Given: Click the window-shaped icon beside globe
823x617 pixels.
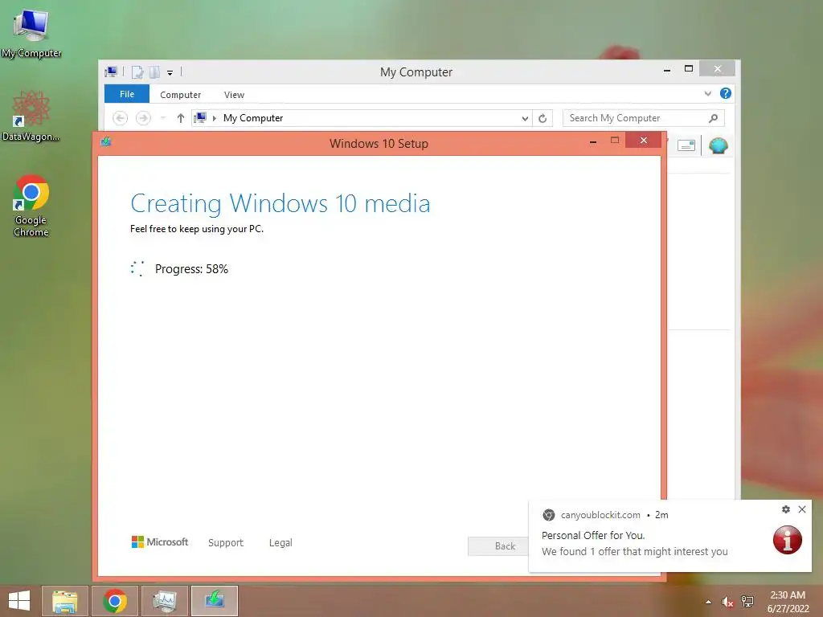Looking at the screenshot, I should (686, 145).
